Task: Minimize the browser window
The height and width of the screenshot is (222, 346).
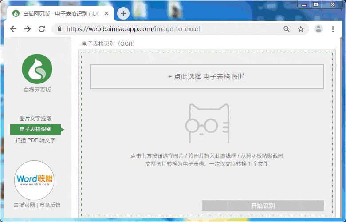Action: (x=304, y=4)
